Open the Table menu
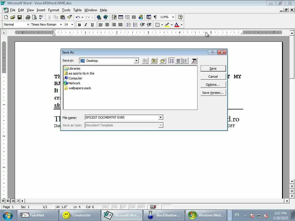Viewport: 295px width, 221px height. pyautogui.click(x=77, y=10)
